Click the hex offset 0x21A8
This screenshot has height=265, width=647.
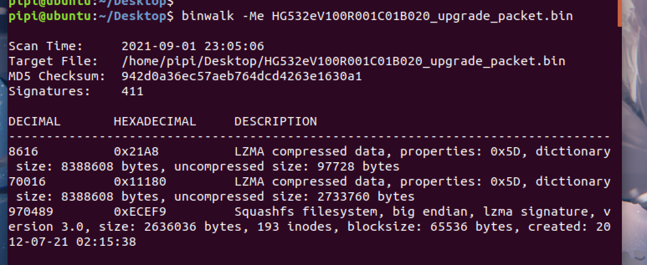pyautogui.click(x=136, y=151)
